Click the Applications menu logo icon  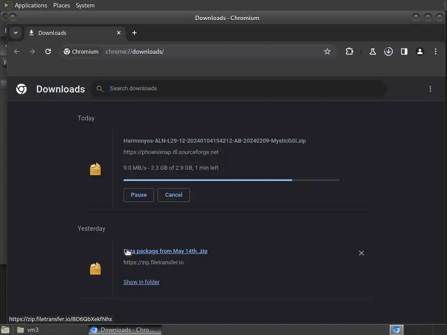[x=8, y=5]
